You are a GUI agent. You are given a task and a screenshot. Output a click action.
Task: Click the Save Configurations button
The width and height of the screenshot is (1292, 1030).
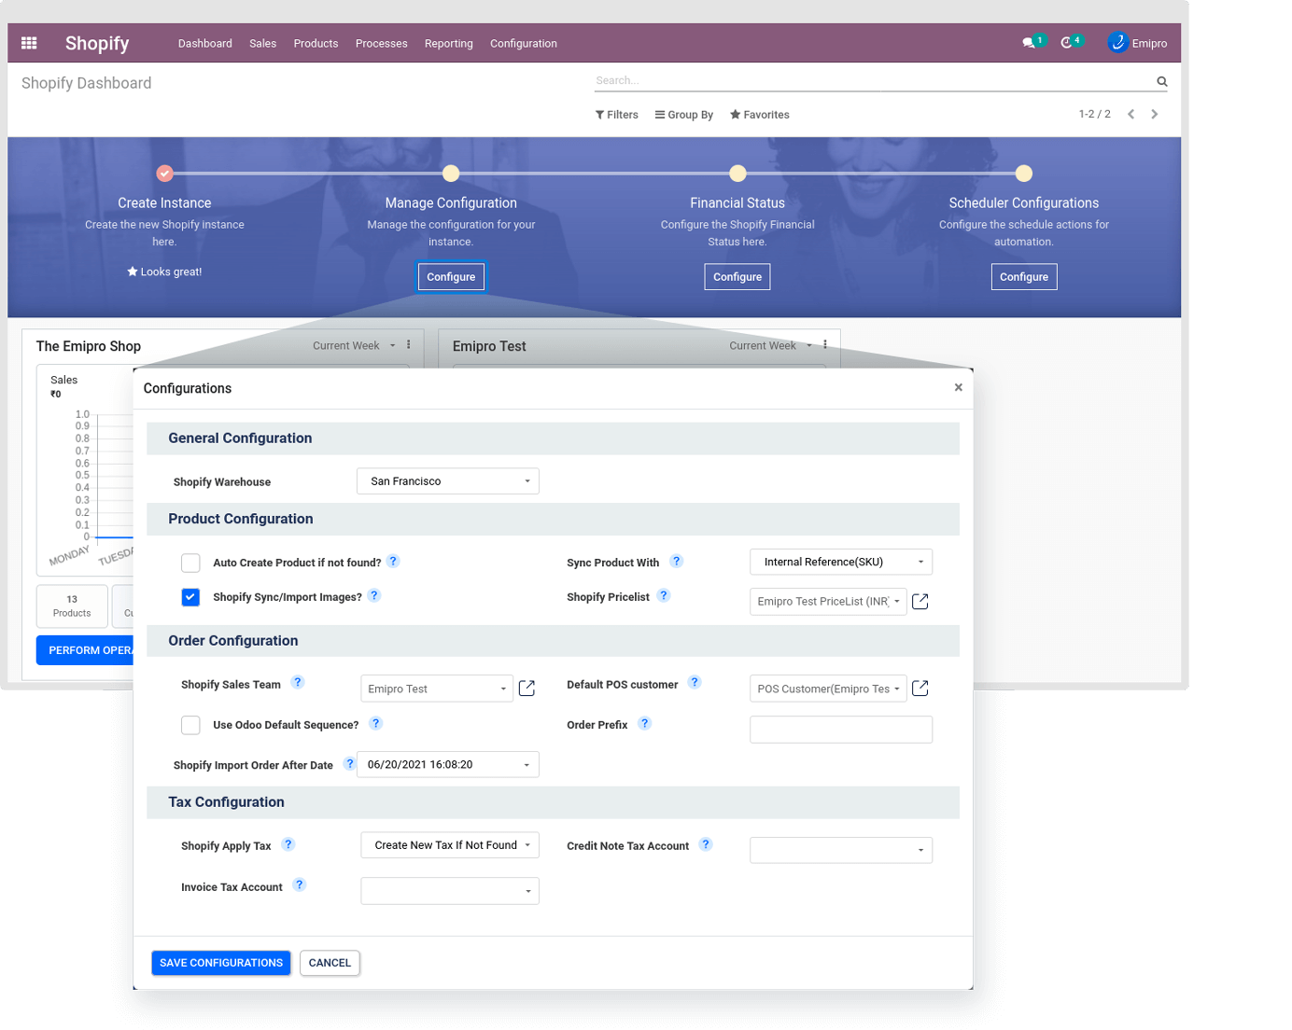(x=221, y=963)
